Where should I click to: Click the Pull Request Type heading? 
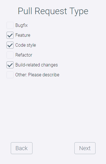click(53, 11)
